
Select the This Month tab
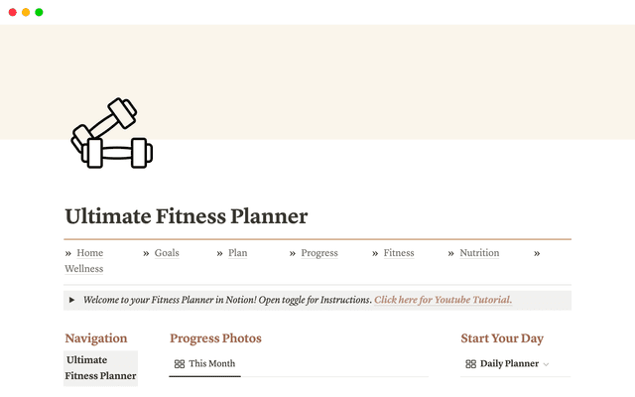point(211,364)
